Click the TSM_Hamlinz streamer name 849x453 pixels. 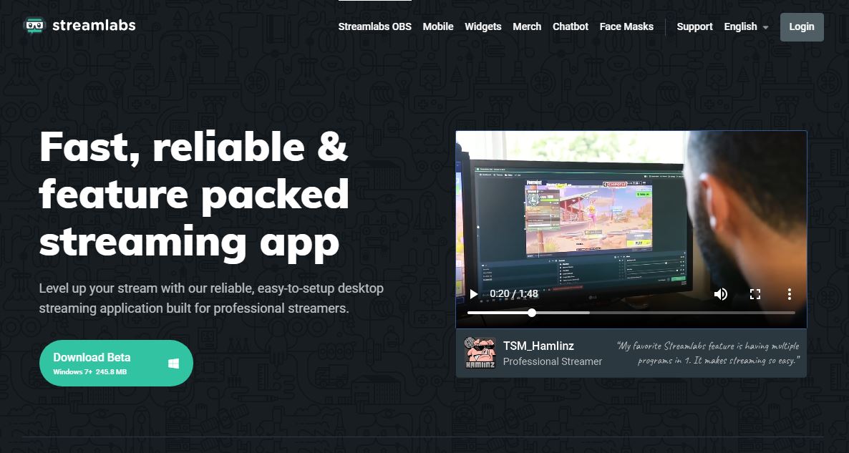(x=539, y=346)
